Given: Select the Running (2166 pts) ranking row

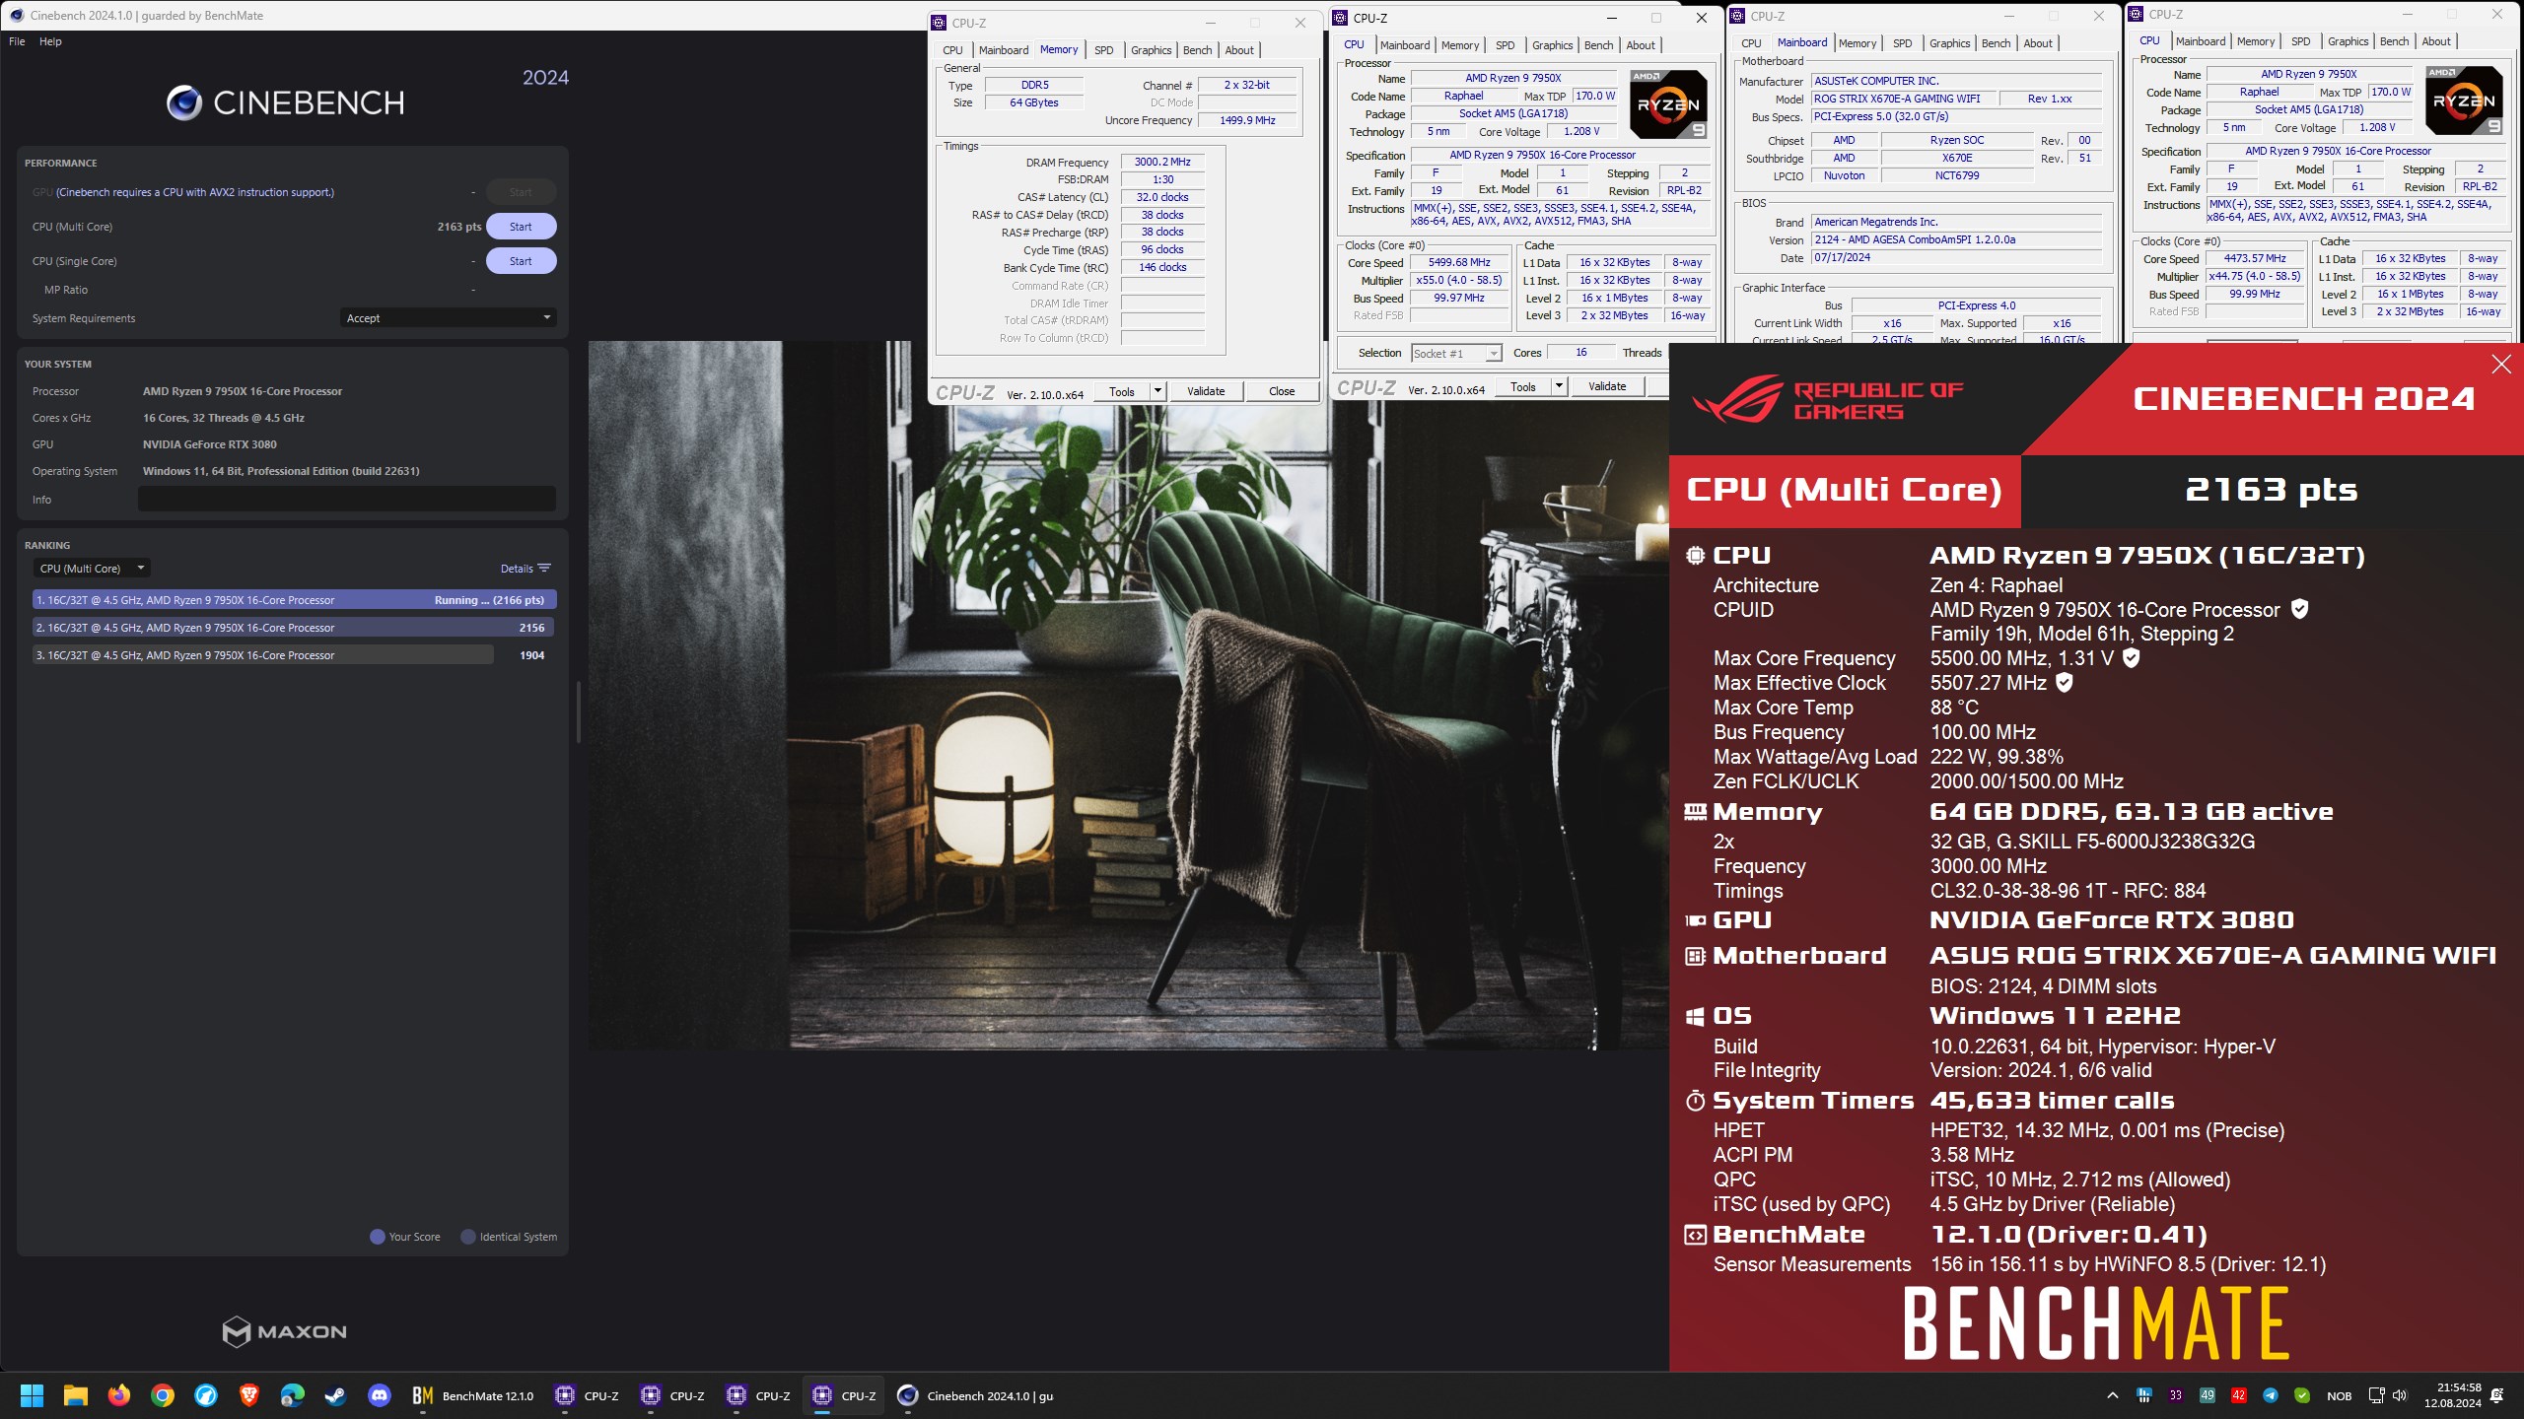Looking at the screenshot, I should pyautogui.click(x=294, y=600).
